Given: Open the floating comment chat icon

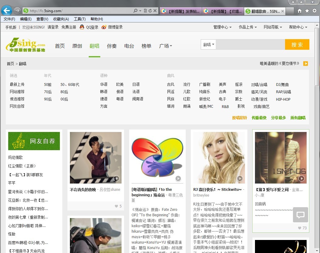Looking at the screenshot, I should pyautogui.click(x=301, y=215).
